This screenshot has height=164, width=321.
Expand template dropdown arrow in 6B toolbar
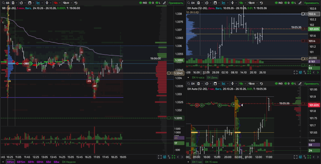tap(17, 3)
